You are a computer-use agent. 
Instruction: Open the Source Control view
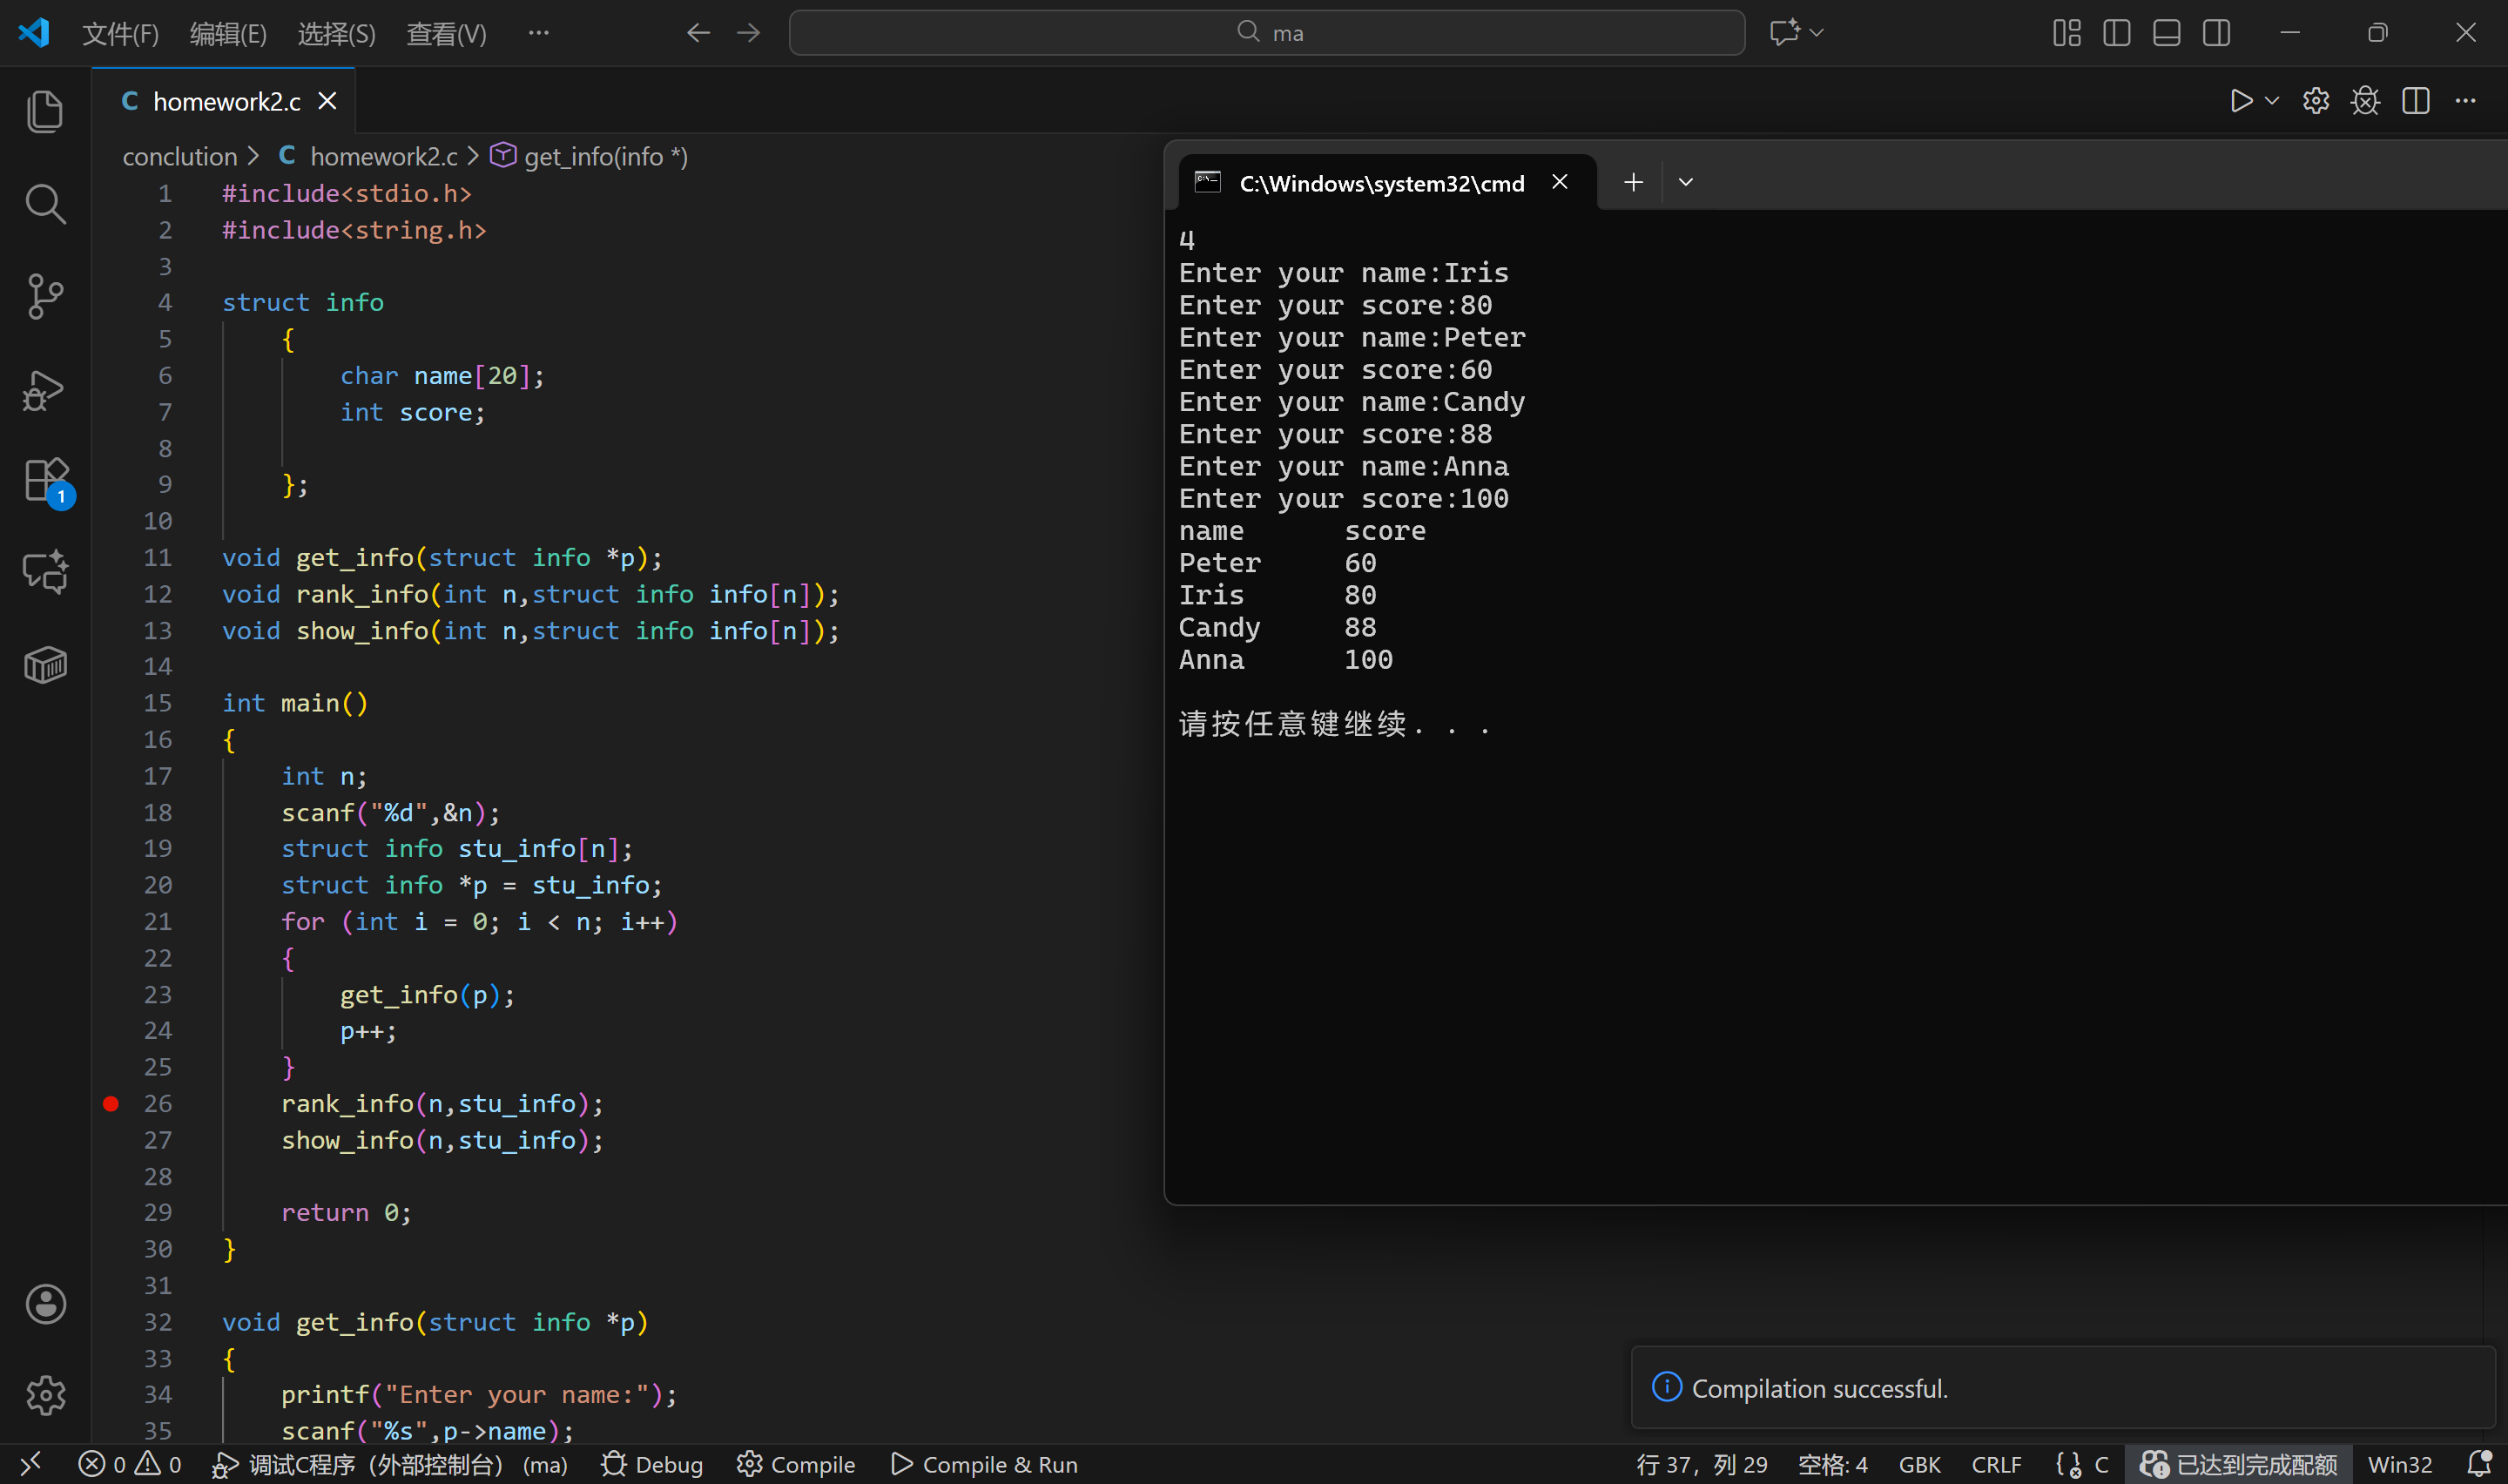coord(45,297)
